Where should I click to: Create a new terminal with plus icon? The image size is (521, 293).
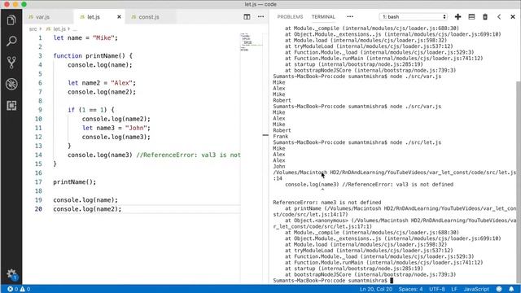pos(458,16)
